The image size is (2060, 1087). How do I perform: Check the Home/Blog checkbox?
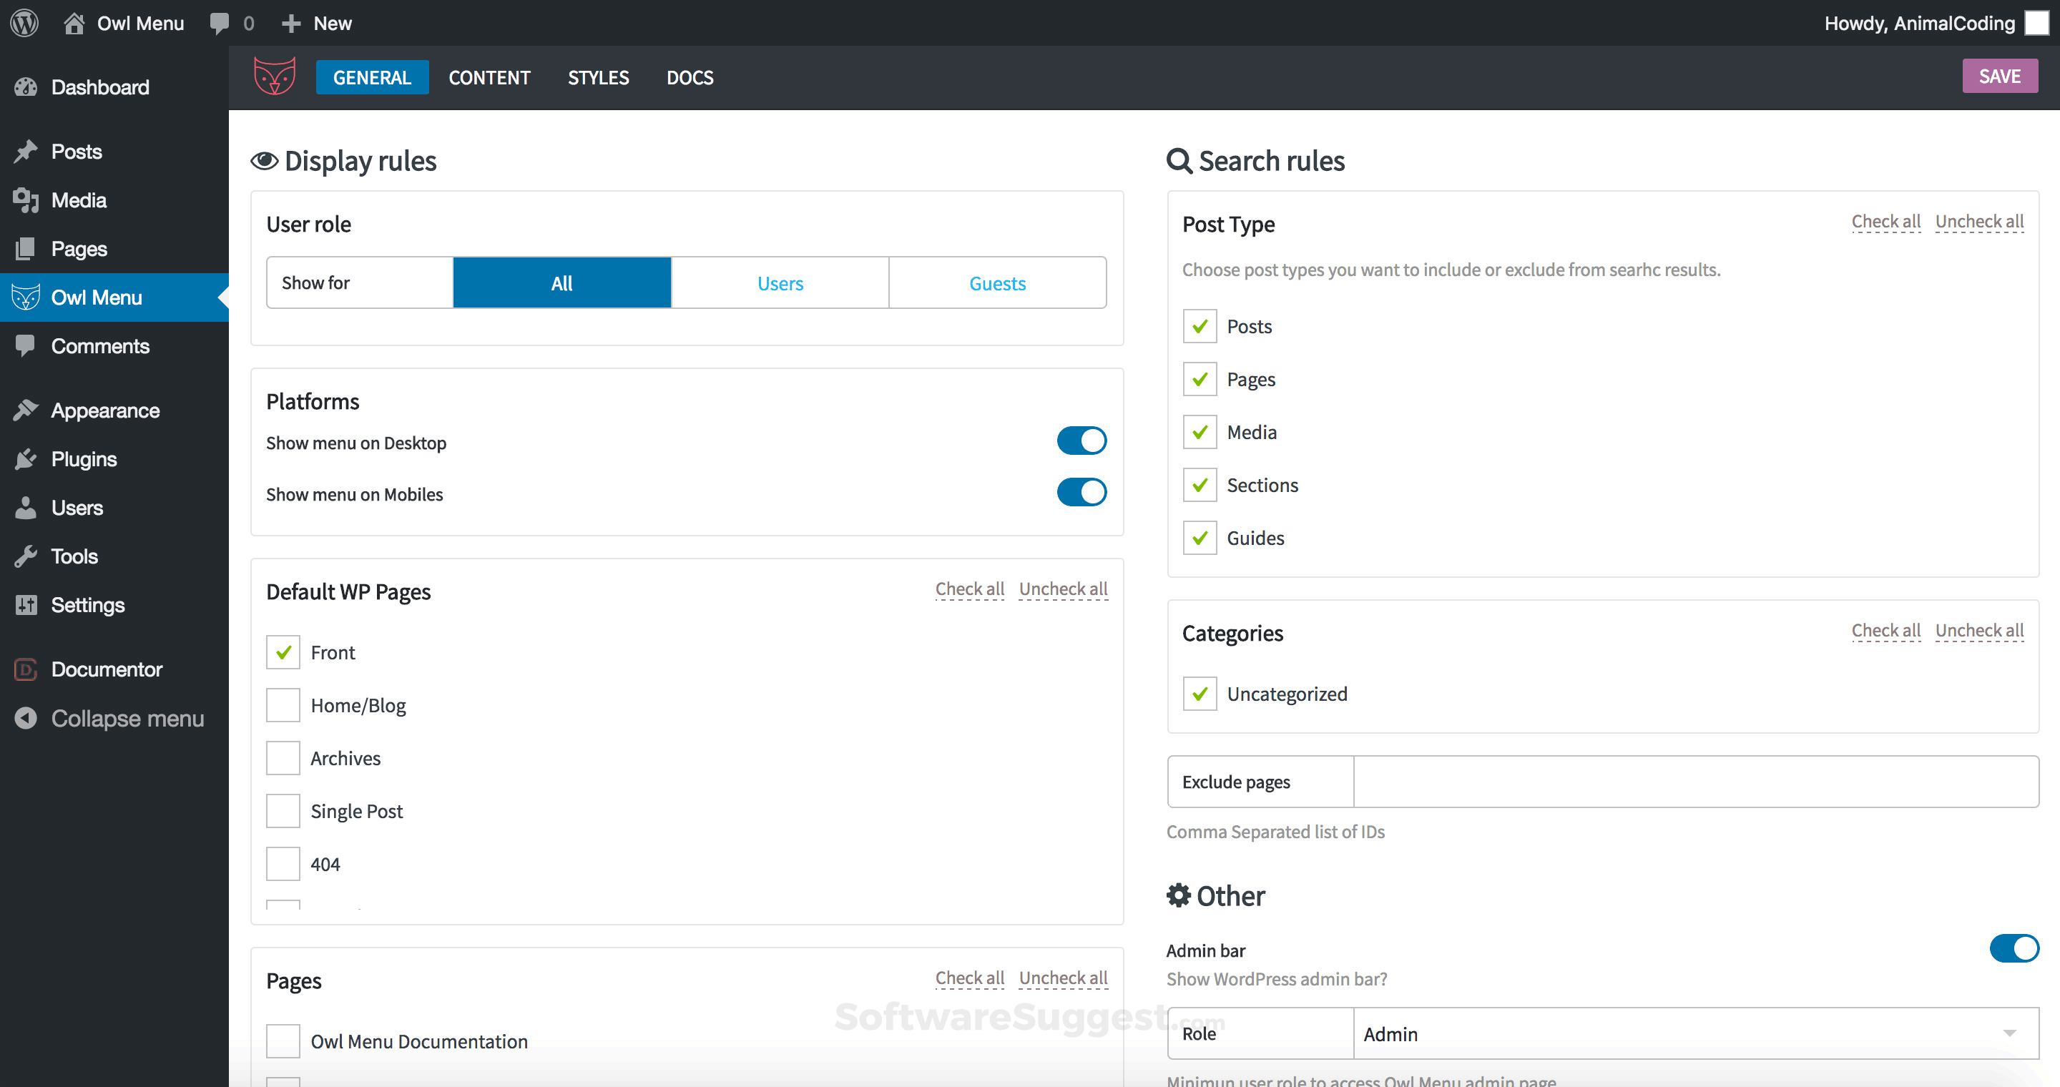(x=283, y=705)
